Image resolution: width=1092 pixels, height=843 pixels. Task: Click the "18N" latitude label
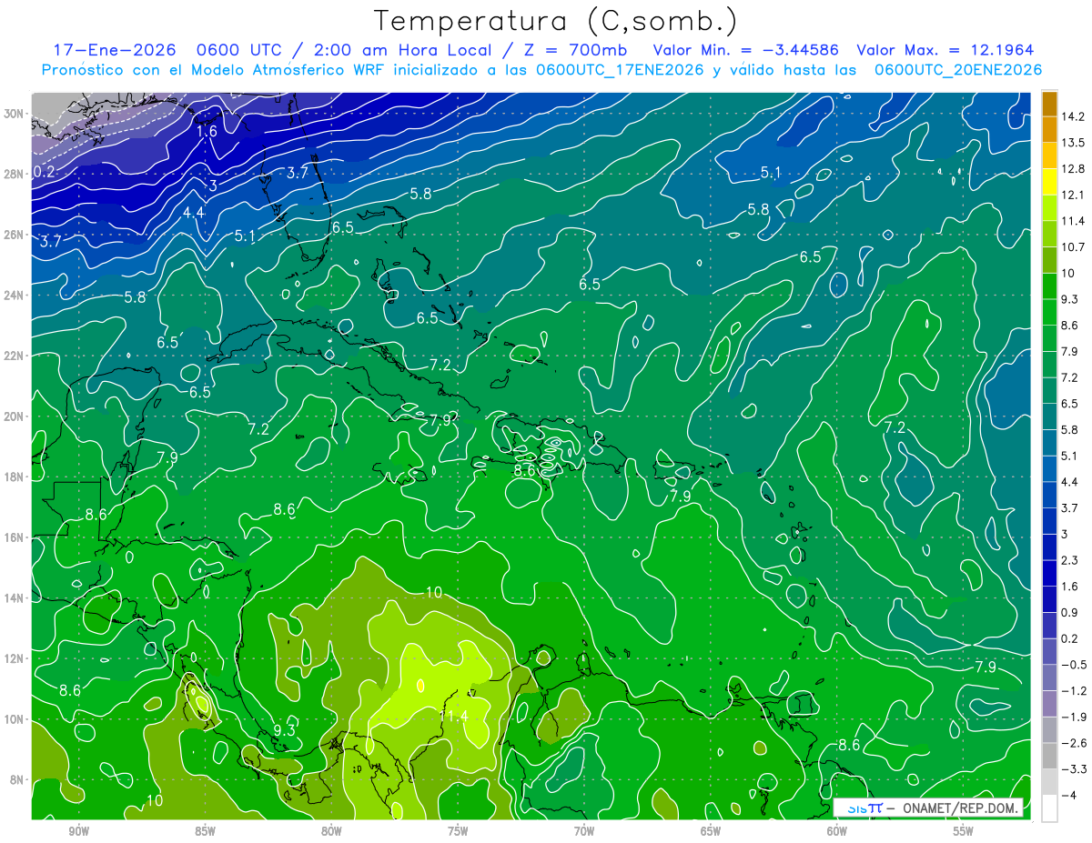pyautogui.click(x=15, y=477)
